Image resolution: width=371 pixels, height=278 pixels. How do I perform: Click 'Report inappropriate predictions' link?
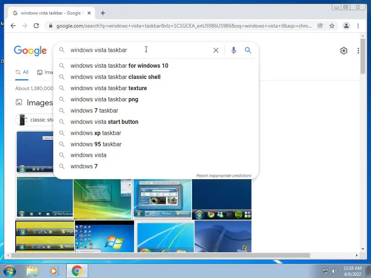click(224, 176)
